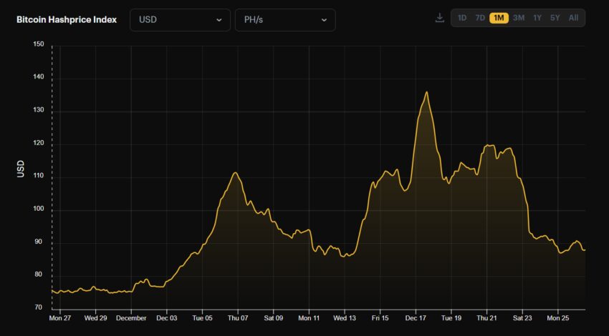
Task: Click the 100 y-axis value
Action: point(39,209)
